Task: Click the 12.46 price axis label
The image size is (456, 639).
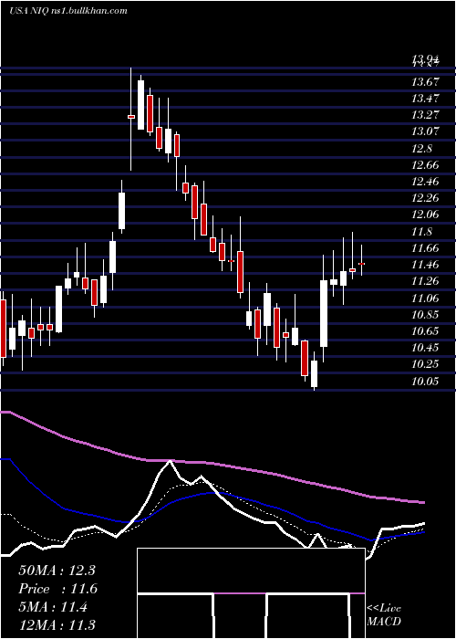Action: coord(425,182)
